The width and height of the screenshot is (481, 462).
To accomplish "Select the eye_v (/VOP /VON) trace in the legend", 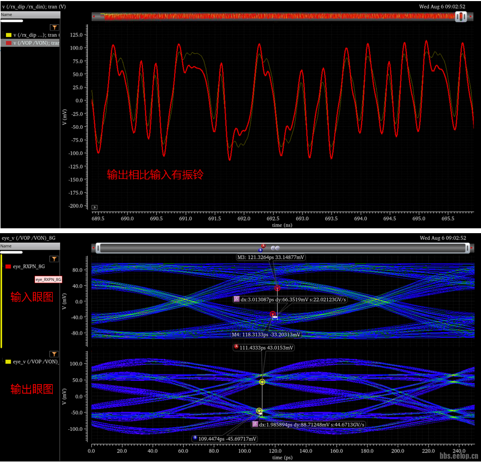I will (x=35, y=362).
